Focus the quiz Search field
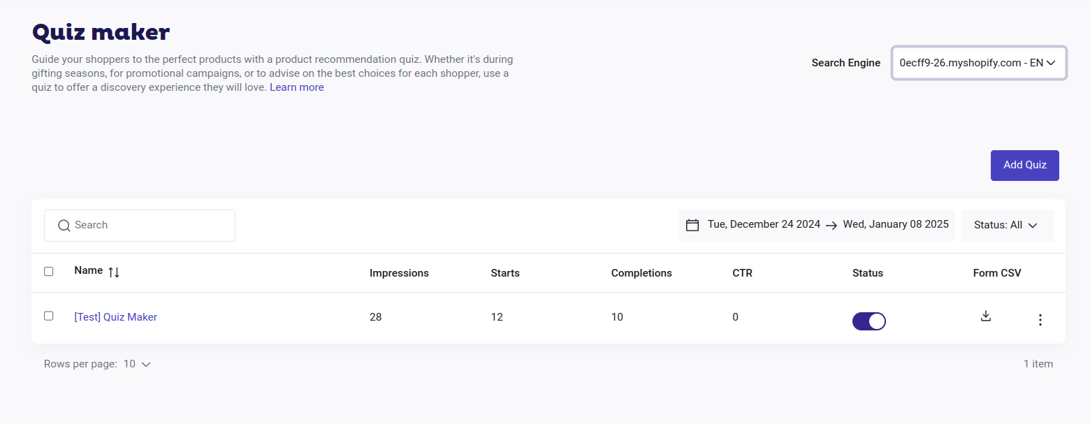1090x424 pixels. [x=140, y=225]
